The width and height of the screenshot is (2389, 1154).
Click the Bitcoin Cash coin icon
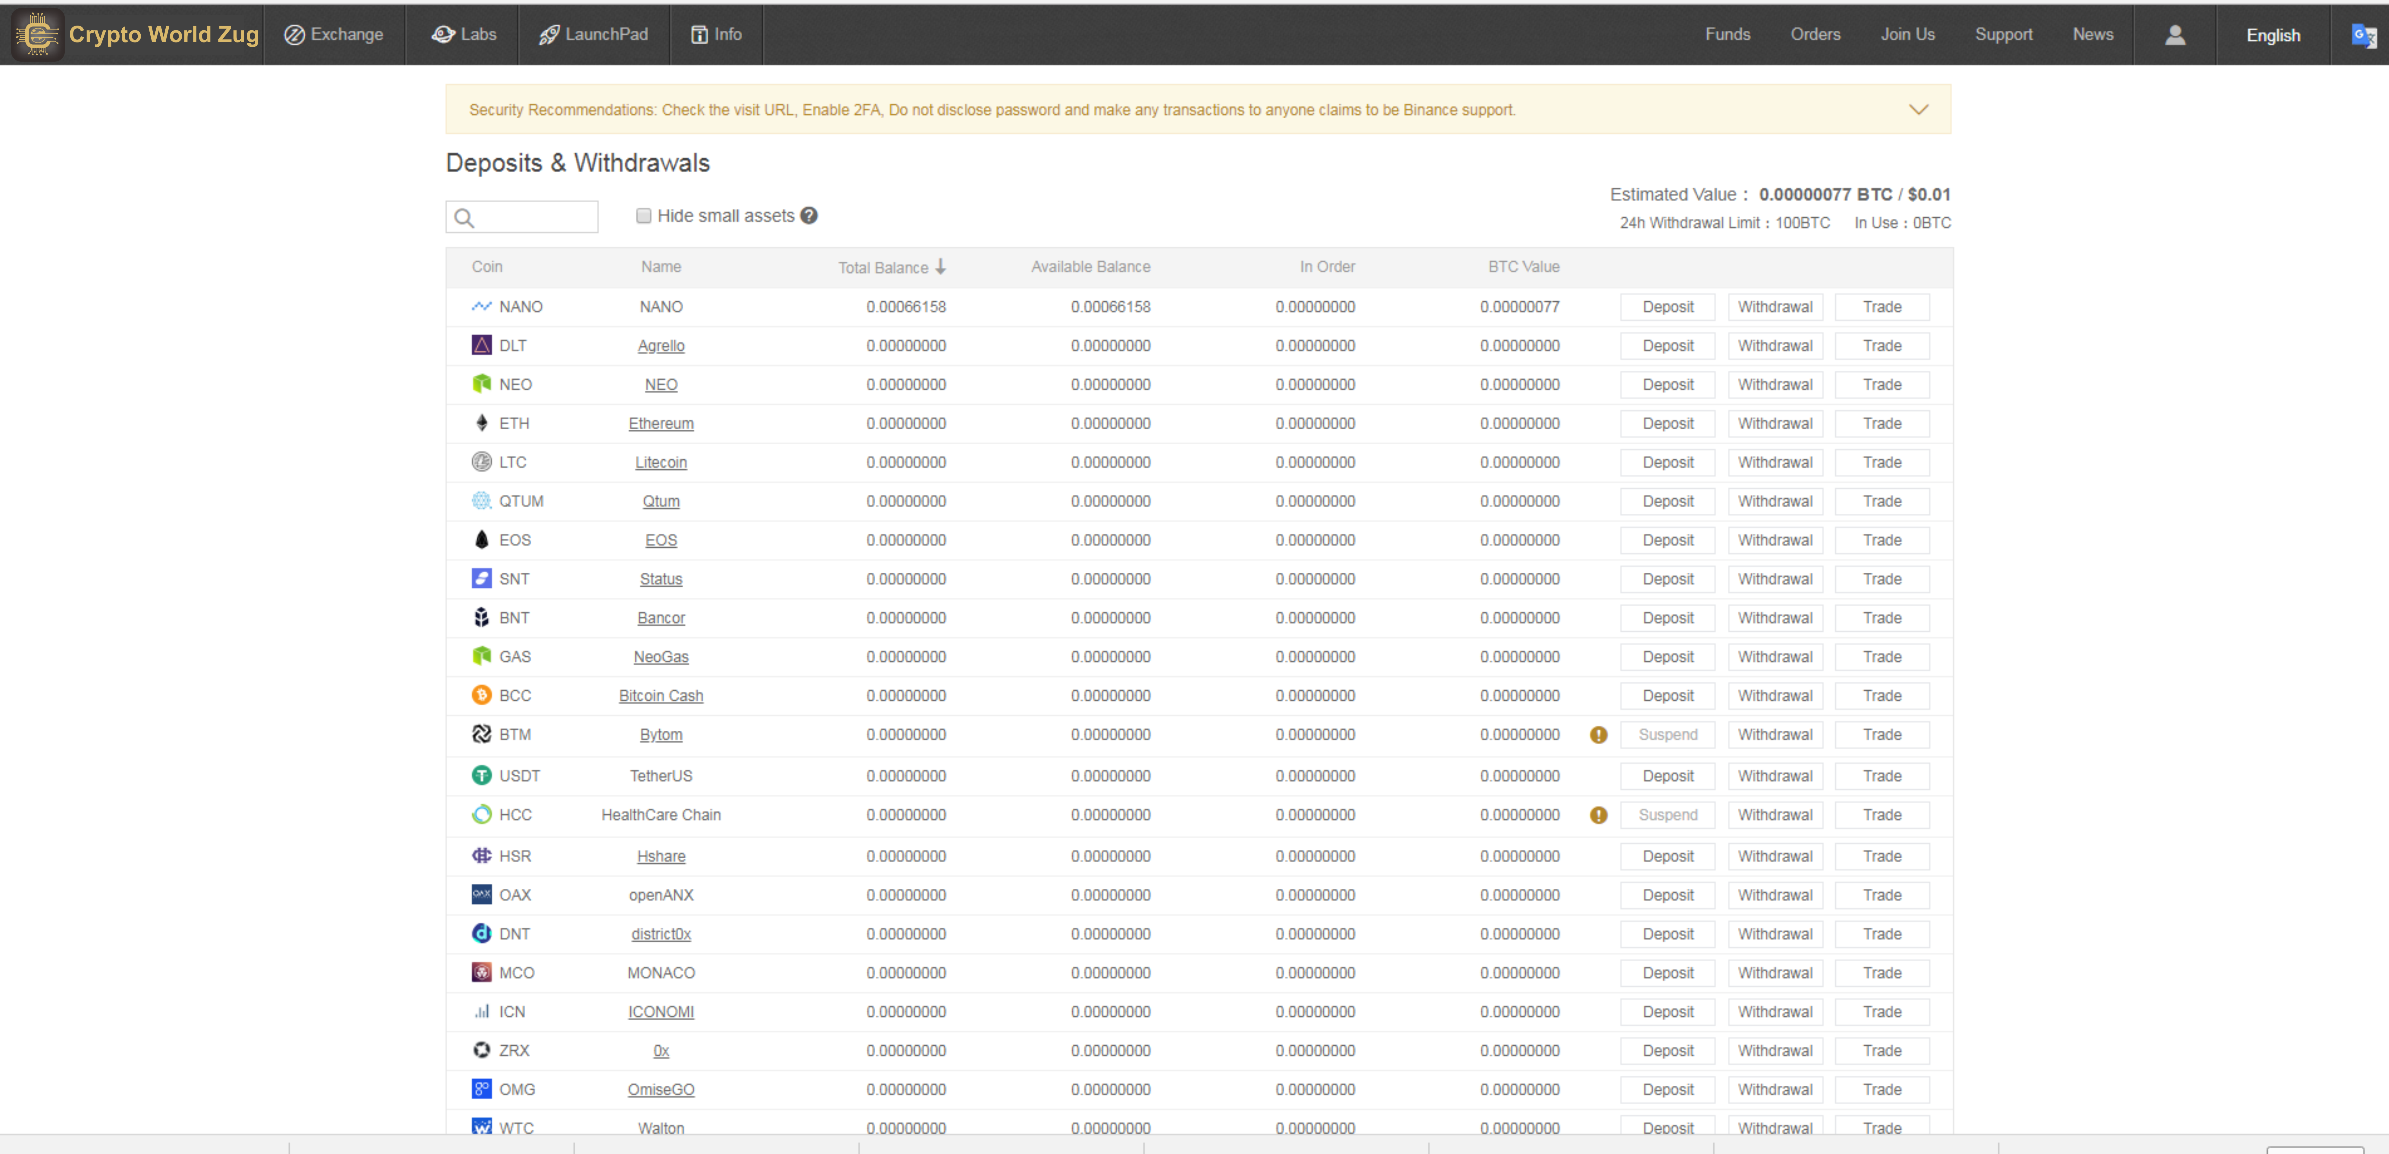(x=481, y=695)
